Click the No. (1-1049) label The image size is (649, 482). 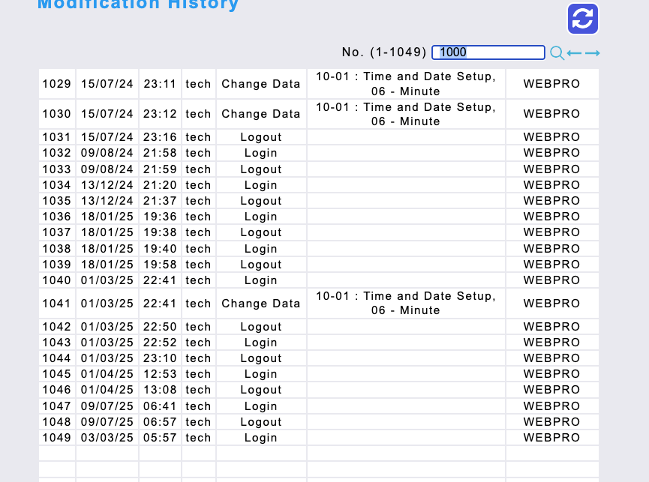[x=384, y=52]
